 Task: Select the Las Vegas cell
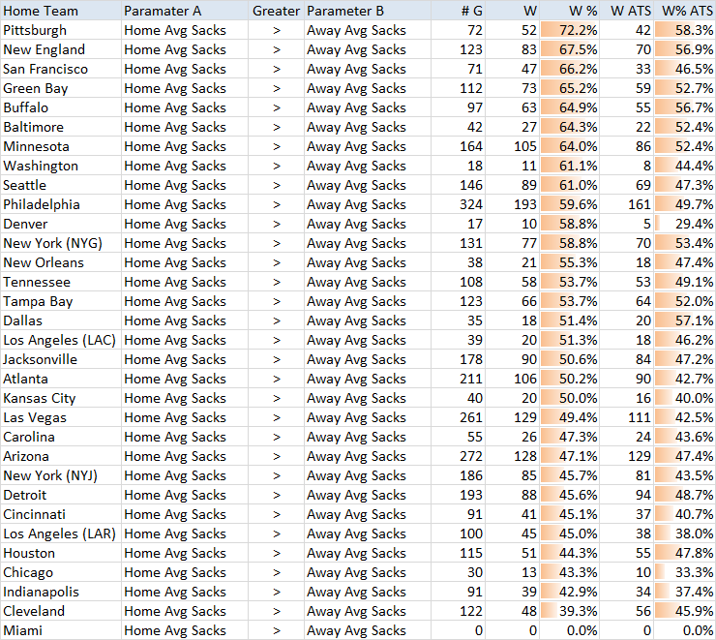[61, 417]
